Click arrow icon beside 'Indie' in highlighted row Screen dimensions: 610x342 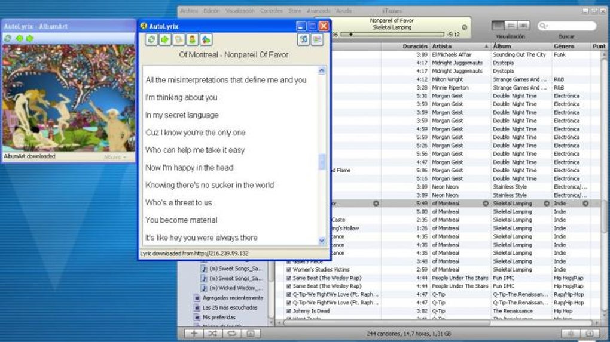click(585, 203)
